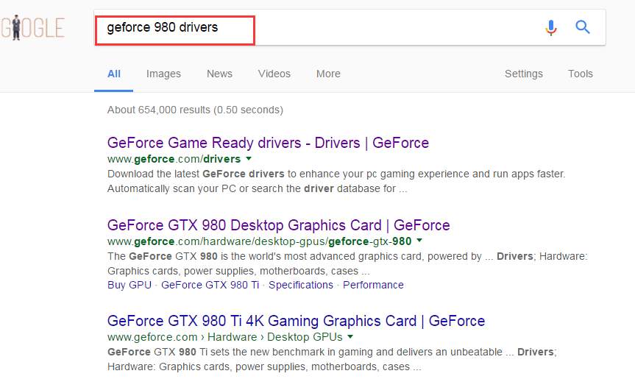Open search Settings menu
Image resolution: width=635 pixels, height=379 pixels.
click(524, 74)
